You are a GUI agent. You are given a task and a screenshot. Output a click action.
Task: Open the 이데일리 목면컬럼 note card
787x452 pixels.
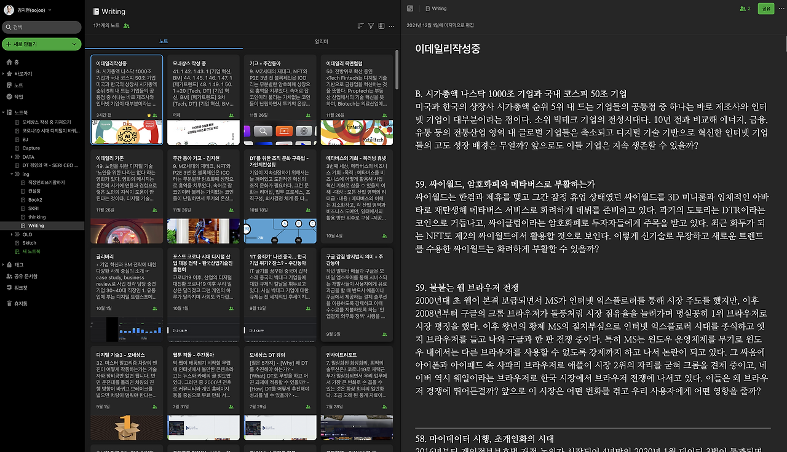pyautogui.click(x=357, y=100)
